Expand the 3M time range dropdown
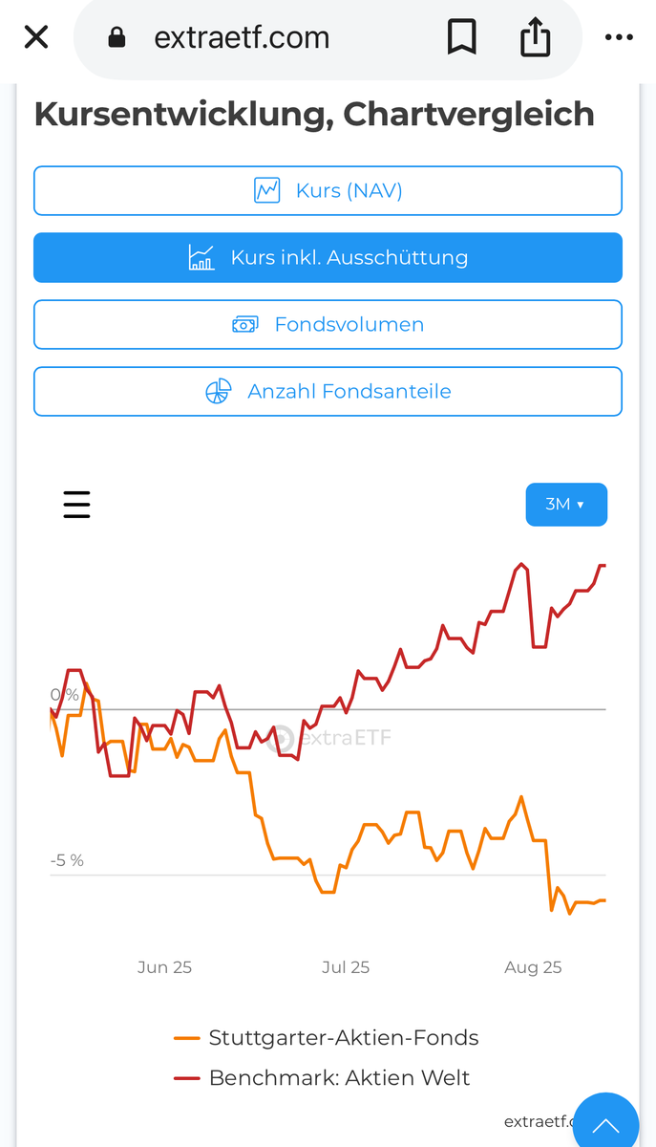The image size is (656, 1147). 566,505
